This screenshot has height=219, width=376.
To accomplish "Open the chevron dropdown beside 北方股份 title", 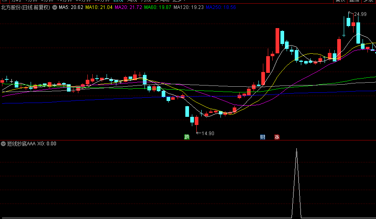I will click(x=55, y=7).
